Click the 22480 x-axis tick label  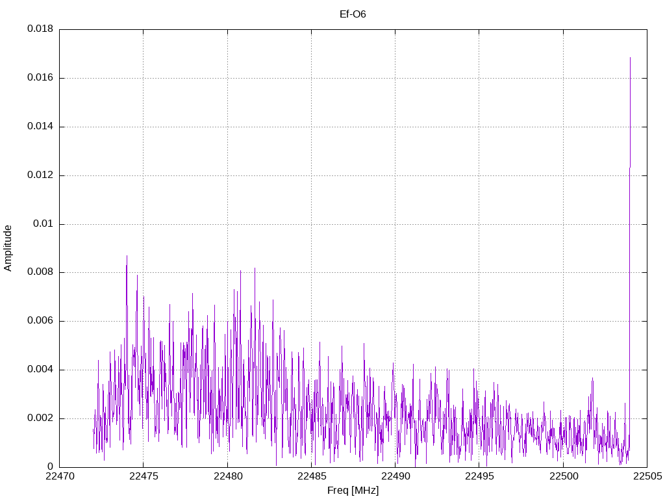(227, 476)
